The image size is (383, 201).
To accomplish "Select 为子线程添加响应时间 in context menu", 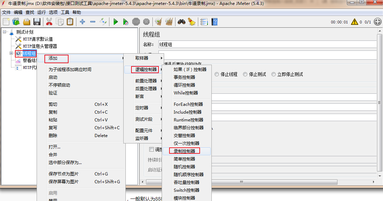I will 81,69.
